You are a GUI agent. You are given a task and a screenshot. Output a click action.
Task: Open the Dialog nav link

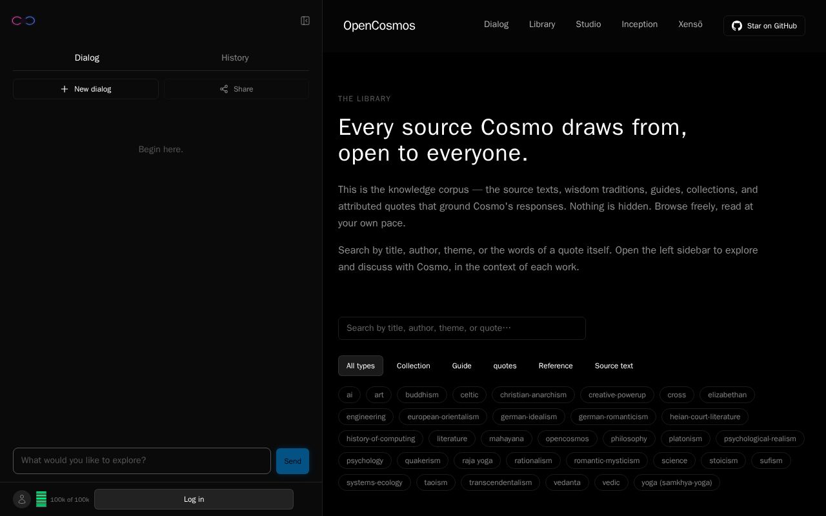[496, 25]
